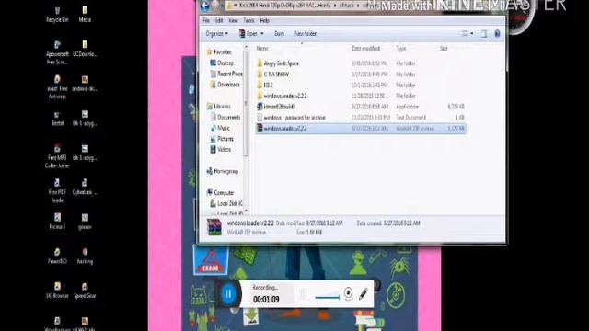The width and height of the screenshot is (589, 331).
Task: Open Music library in navigation pane
Action: 220,129
